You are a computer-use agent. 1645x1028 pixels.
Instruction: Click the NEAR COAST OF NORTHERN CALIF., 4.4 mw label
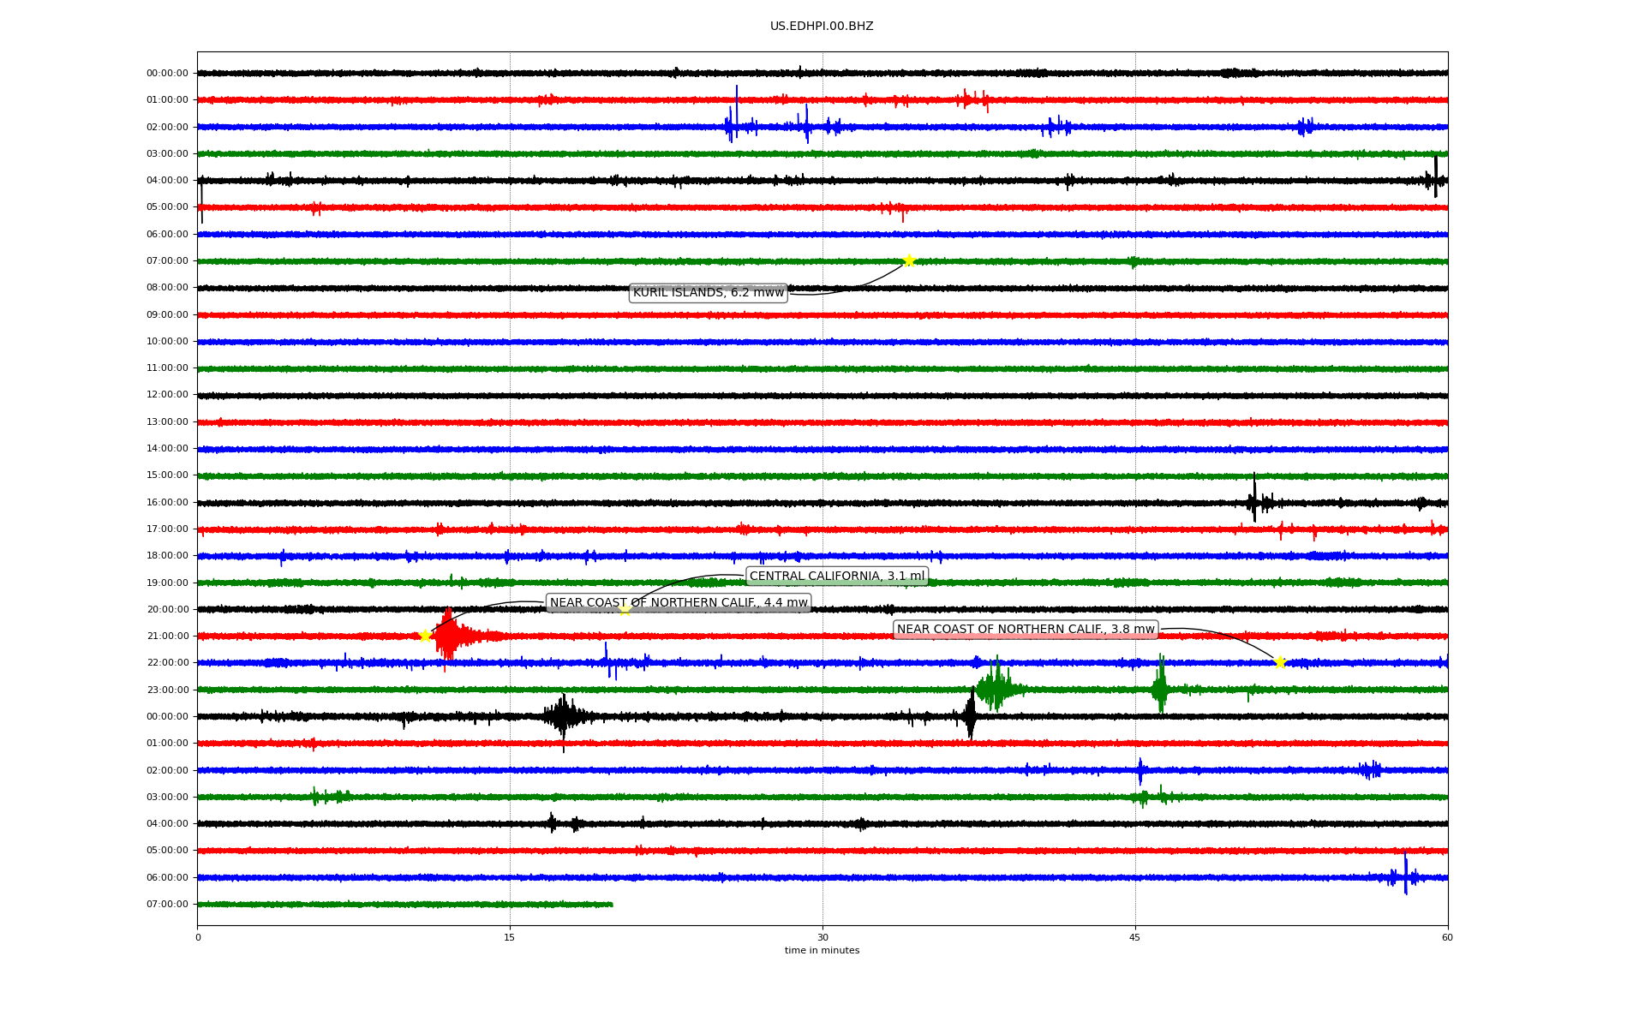(678, 603)
